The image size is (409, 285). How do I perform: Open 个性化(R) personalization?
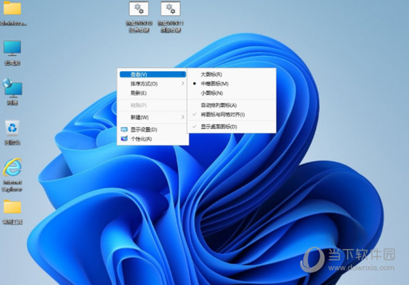(x=153, y=139)
